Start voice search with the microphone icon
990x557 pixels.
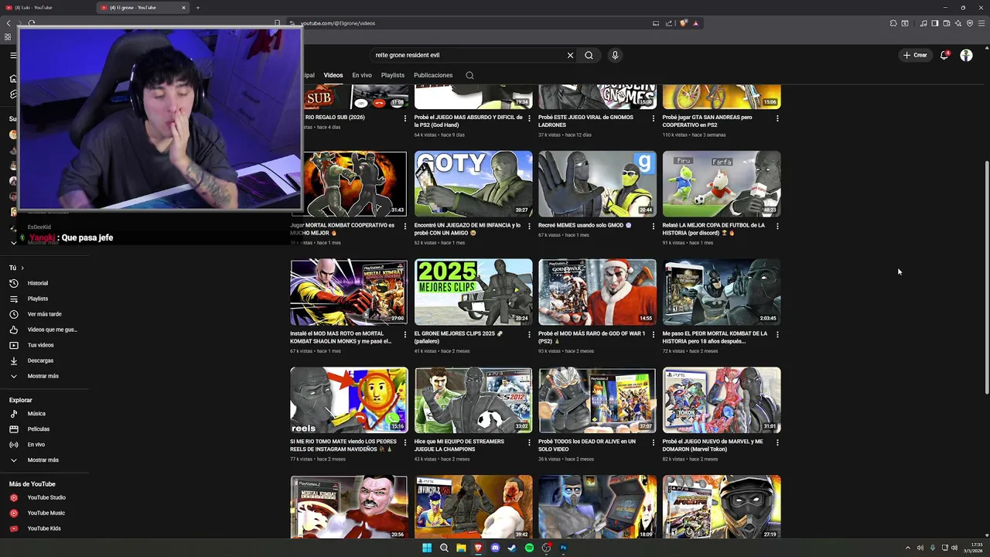coord(615,55)
